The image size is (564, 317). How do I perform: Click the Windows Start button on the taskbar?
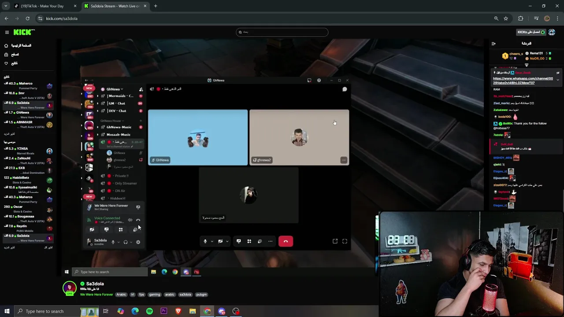7,311
